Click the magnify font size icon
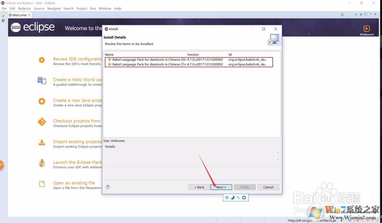382x223 pixels. (x=361, y=15)
